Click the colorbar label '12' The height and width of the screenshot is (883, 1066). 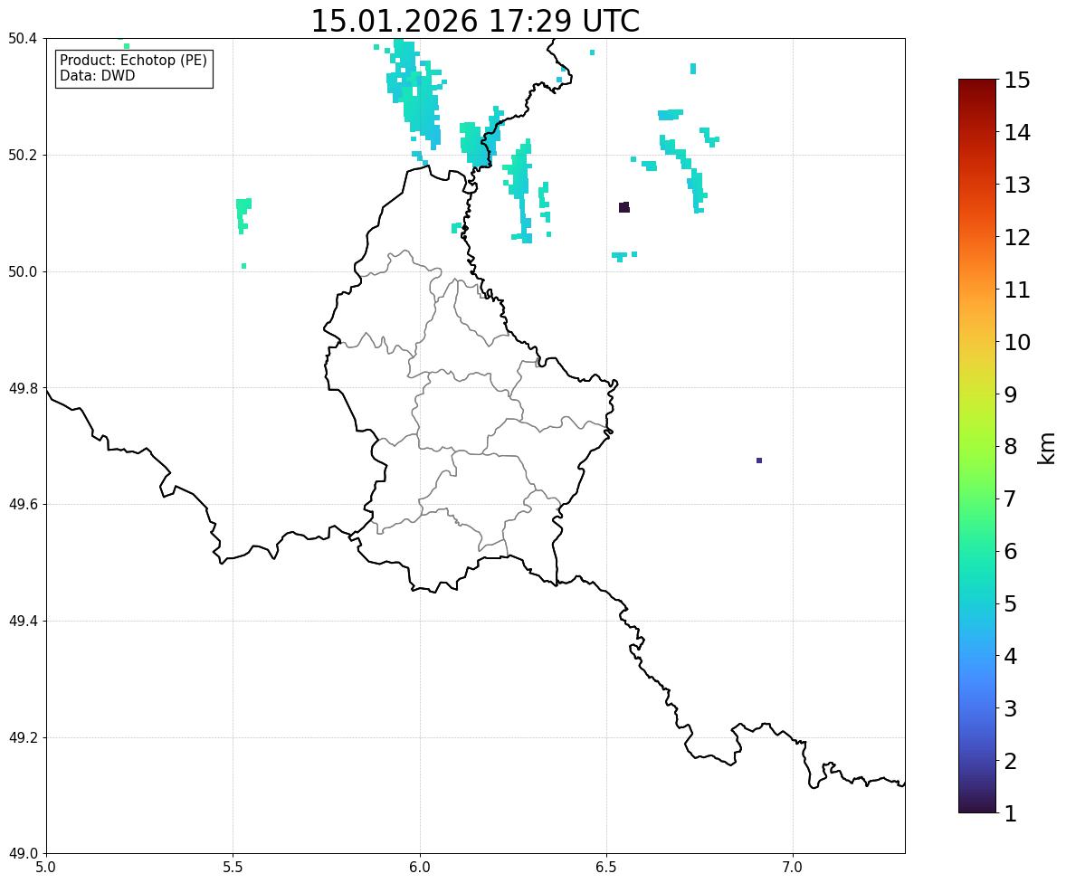tap(1017, 237)
